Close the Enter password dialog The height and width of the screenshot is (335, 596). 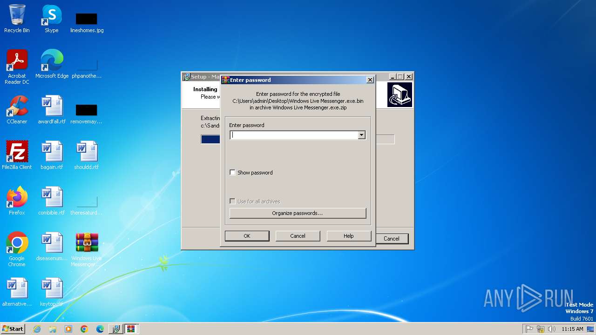click(x=370, y=80)
